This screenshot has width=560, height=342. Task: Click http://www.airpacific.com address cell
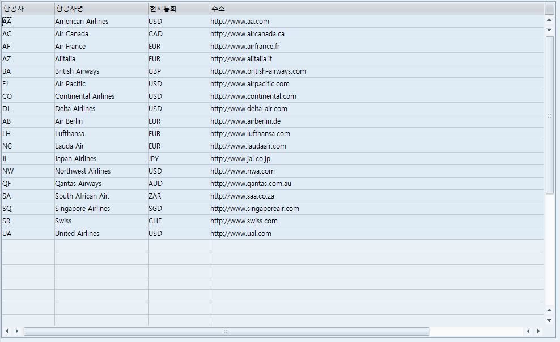[x=377, y=84]
